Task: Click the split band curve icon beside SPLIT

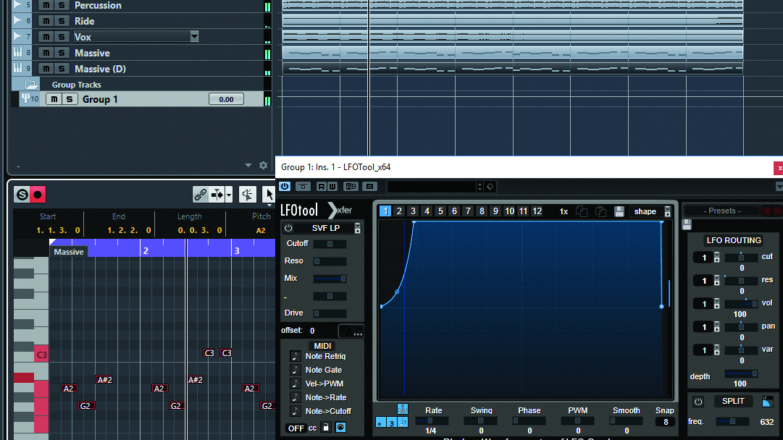Action: [x=768, y=401]
